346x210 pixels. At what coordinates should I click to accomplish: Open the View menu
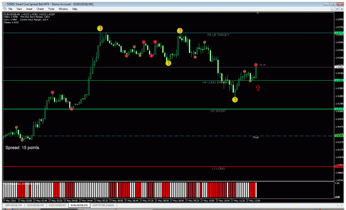click(x=19, y=9)
